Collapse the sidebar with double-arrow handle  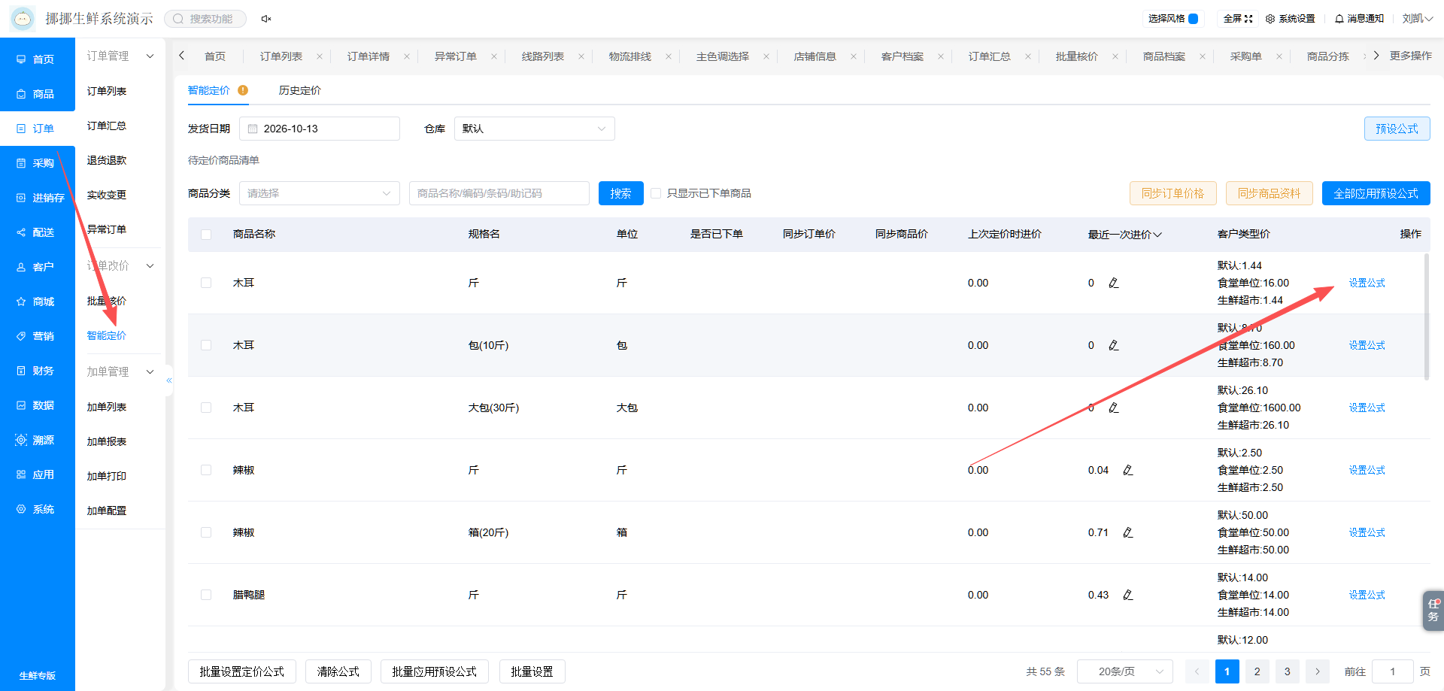coord(169,380)
